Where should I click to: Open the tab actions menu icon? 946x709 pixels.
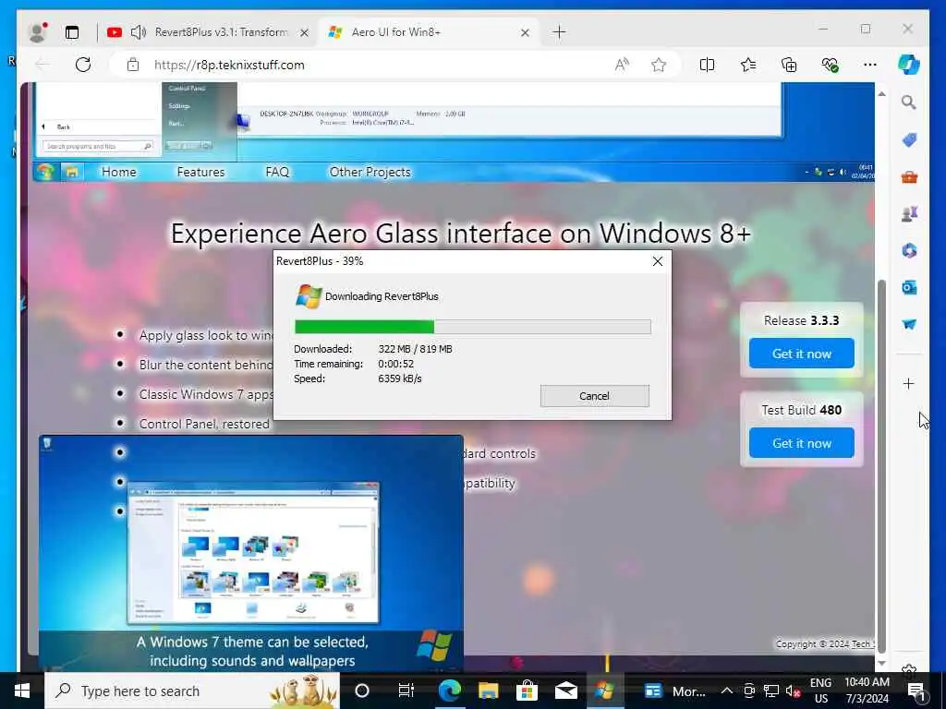pos(72,32)
